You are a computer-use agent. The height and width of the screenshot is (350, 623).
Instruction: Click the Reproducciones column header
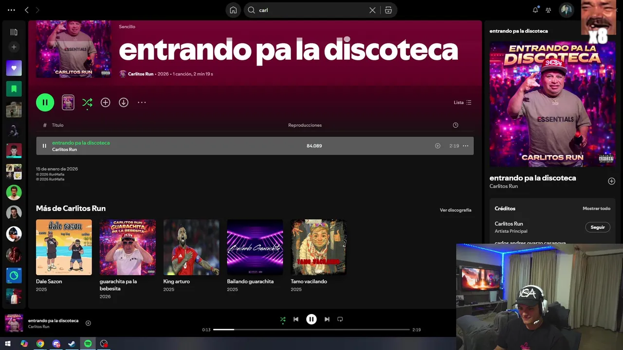click(305, 125)
